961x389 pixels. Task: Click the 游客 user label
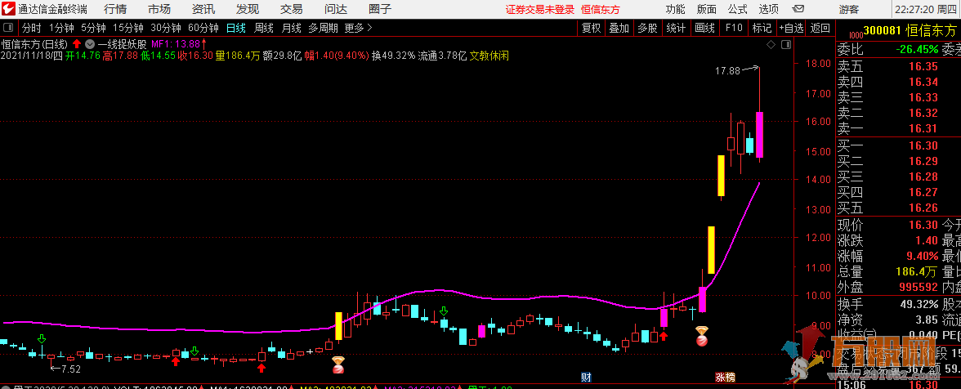849,10
